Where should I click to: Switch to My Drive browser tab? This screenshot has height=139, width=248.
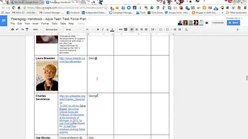click(26, 2)
